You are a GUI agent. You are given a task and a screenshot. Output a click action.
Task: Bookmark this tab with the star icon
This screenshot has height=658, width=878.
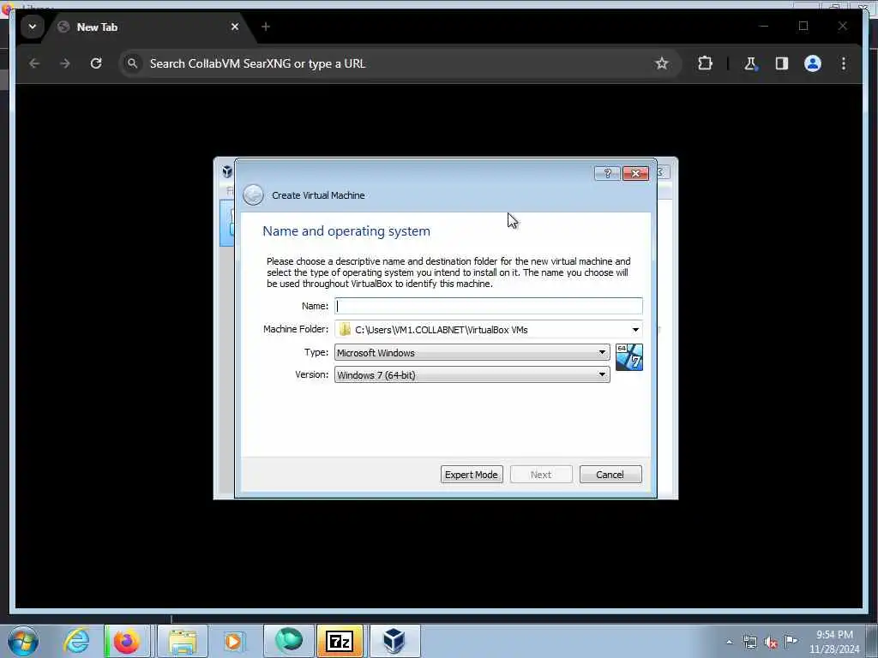pyautogui.click(x=662, y=63)
